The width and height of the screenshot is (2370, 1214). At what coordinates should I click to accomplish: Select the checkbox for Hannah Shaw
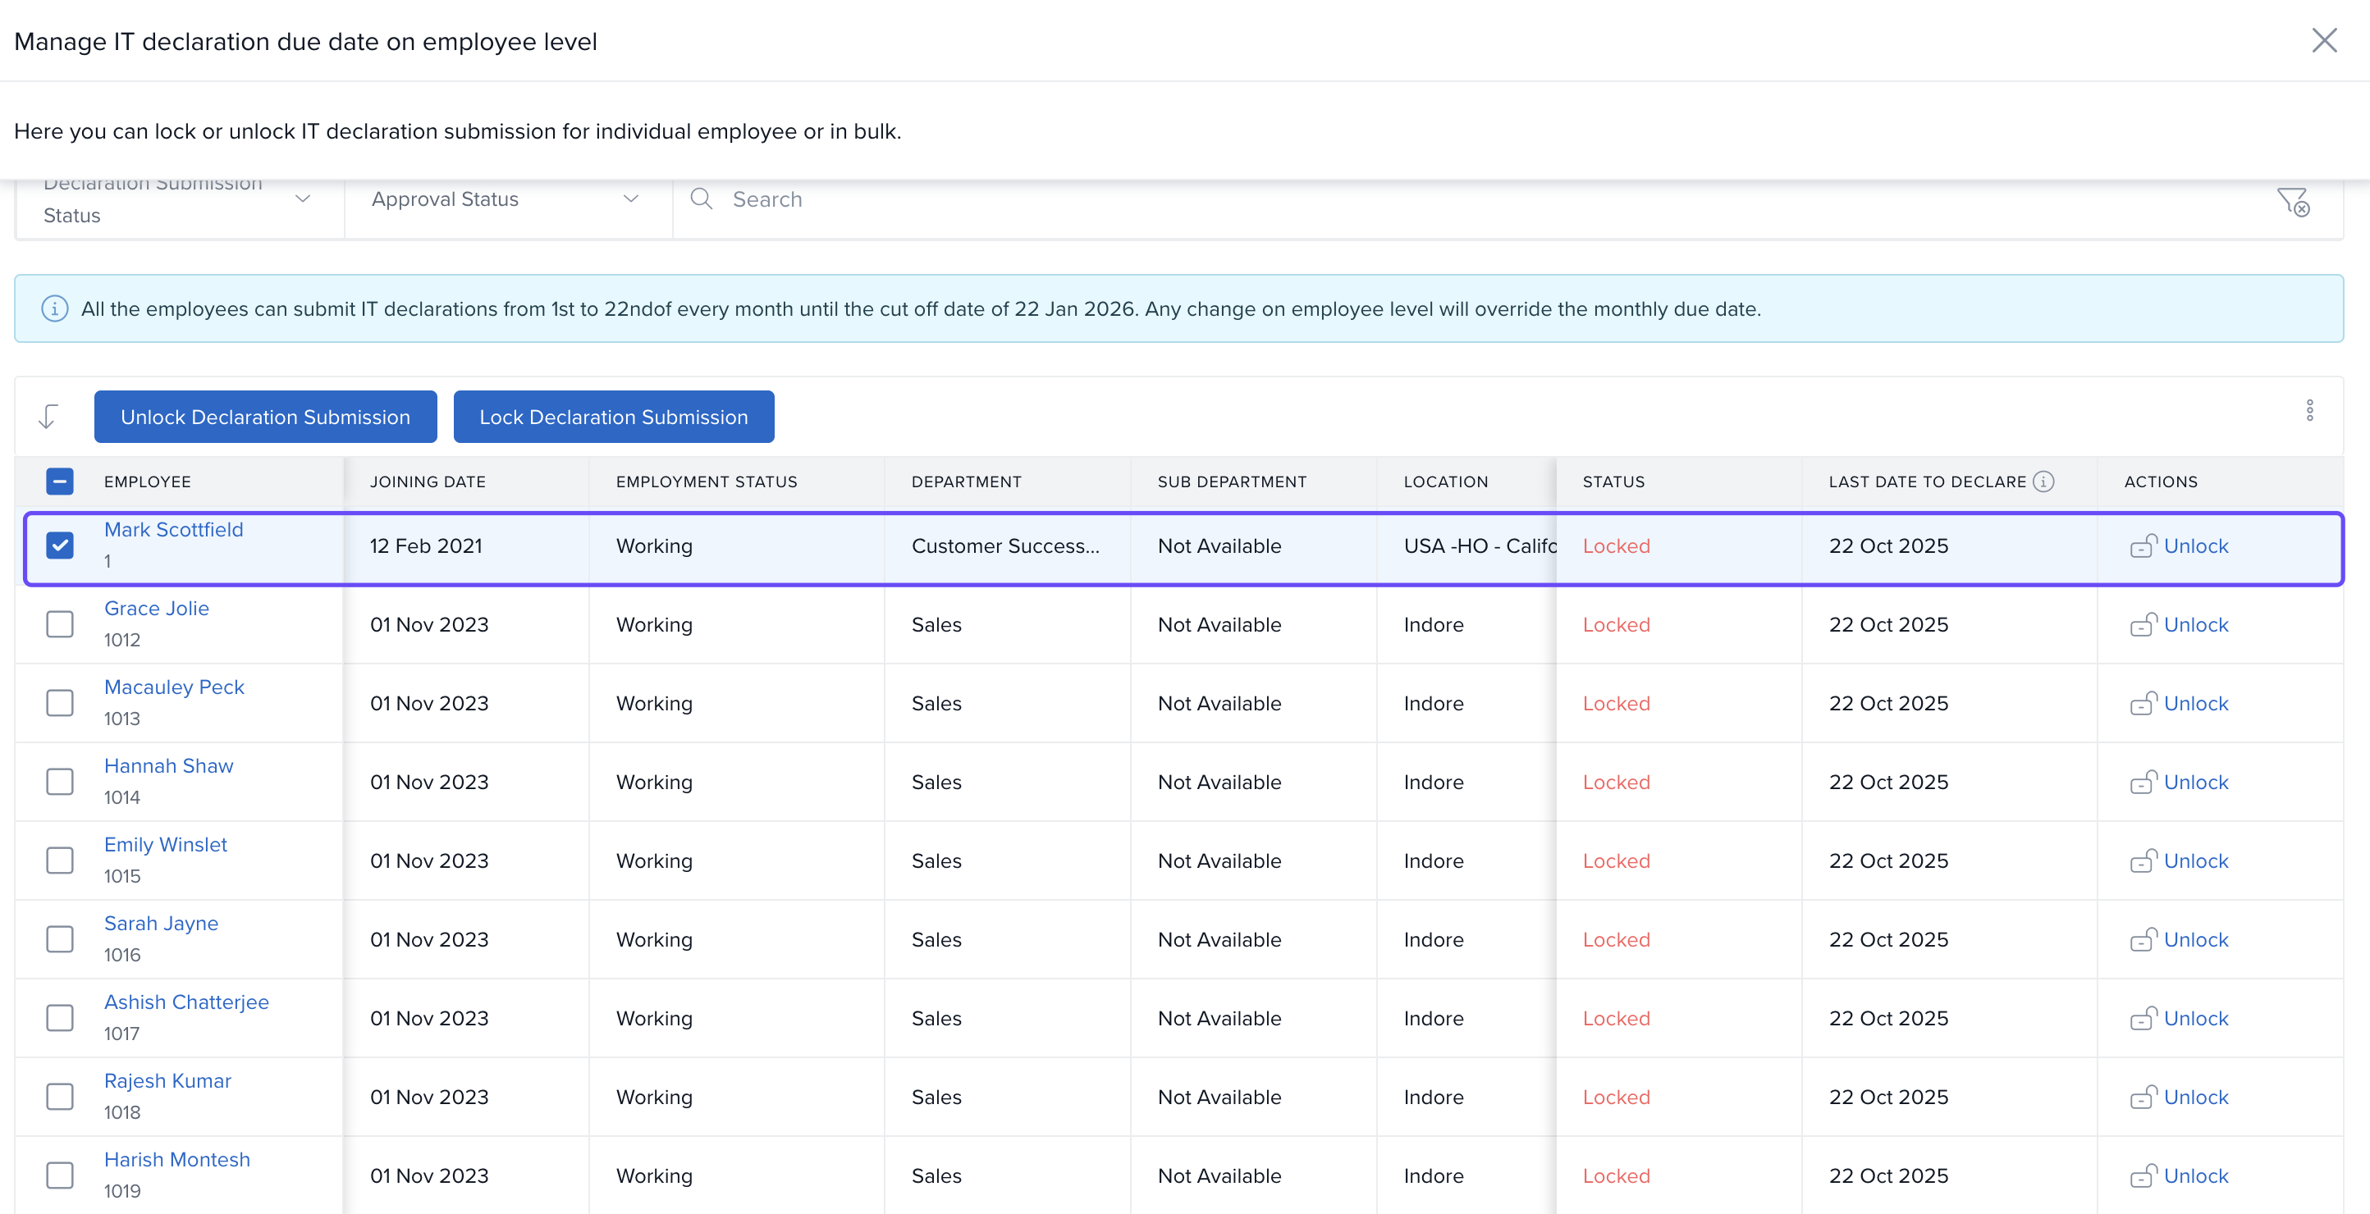(x=60, y=782)
